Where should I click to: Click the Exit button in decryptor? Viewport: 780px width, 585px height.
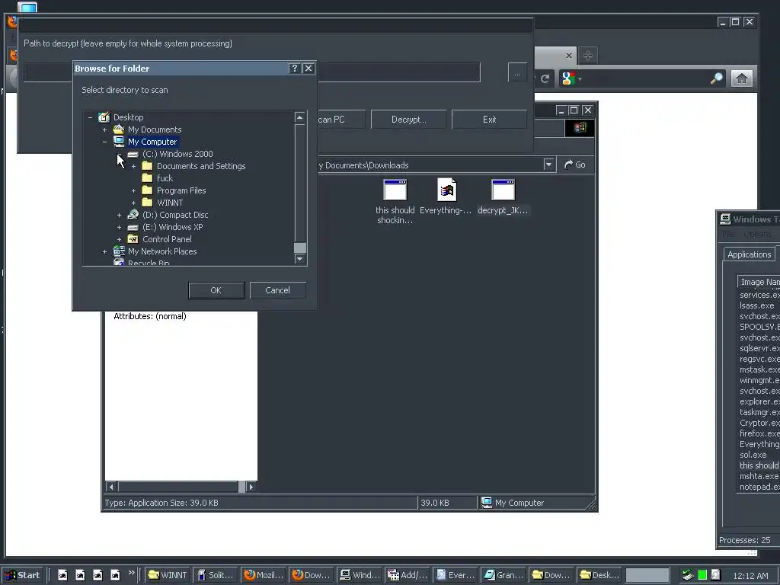click(x=490, y=120)
